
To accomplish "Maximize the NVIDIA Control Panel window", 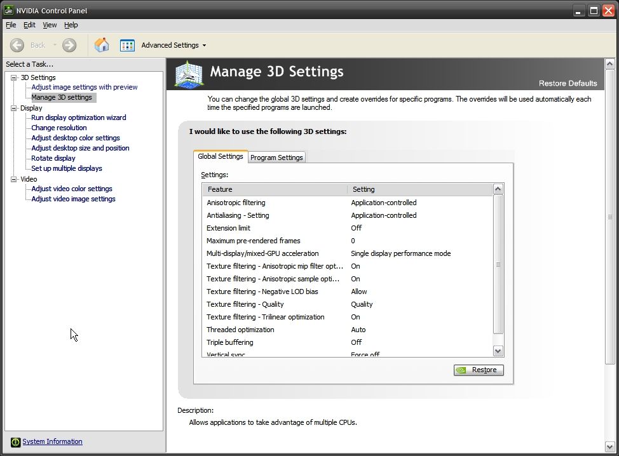I will click(x=594, y=11).
